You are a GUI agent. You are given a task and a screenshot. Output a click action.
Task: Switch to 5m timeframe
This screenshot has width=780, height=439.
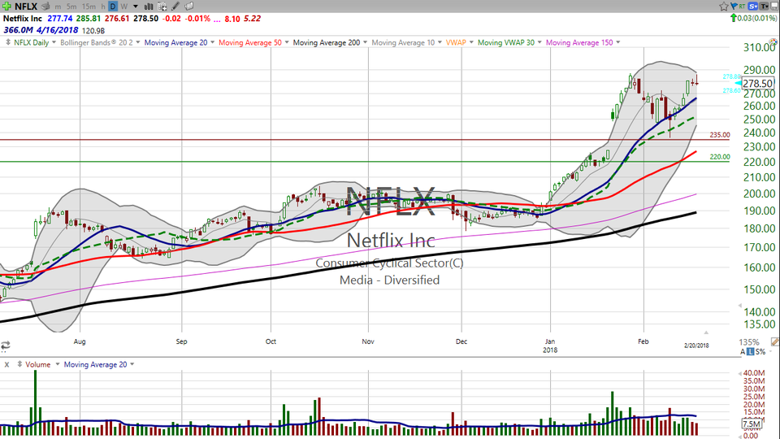tap(71, 7)
